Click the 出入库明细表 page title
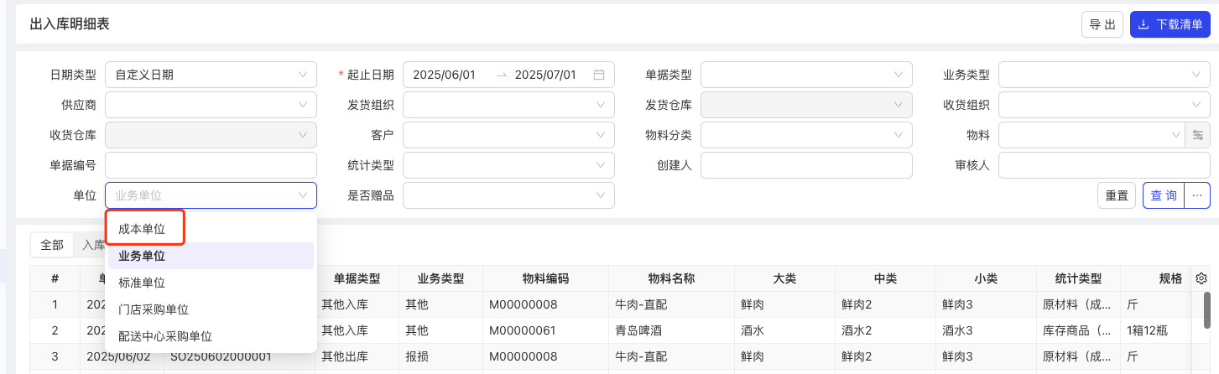Viewport: 1219px width, 374px height. (70, 24)
